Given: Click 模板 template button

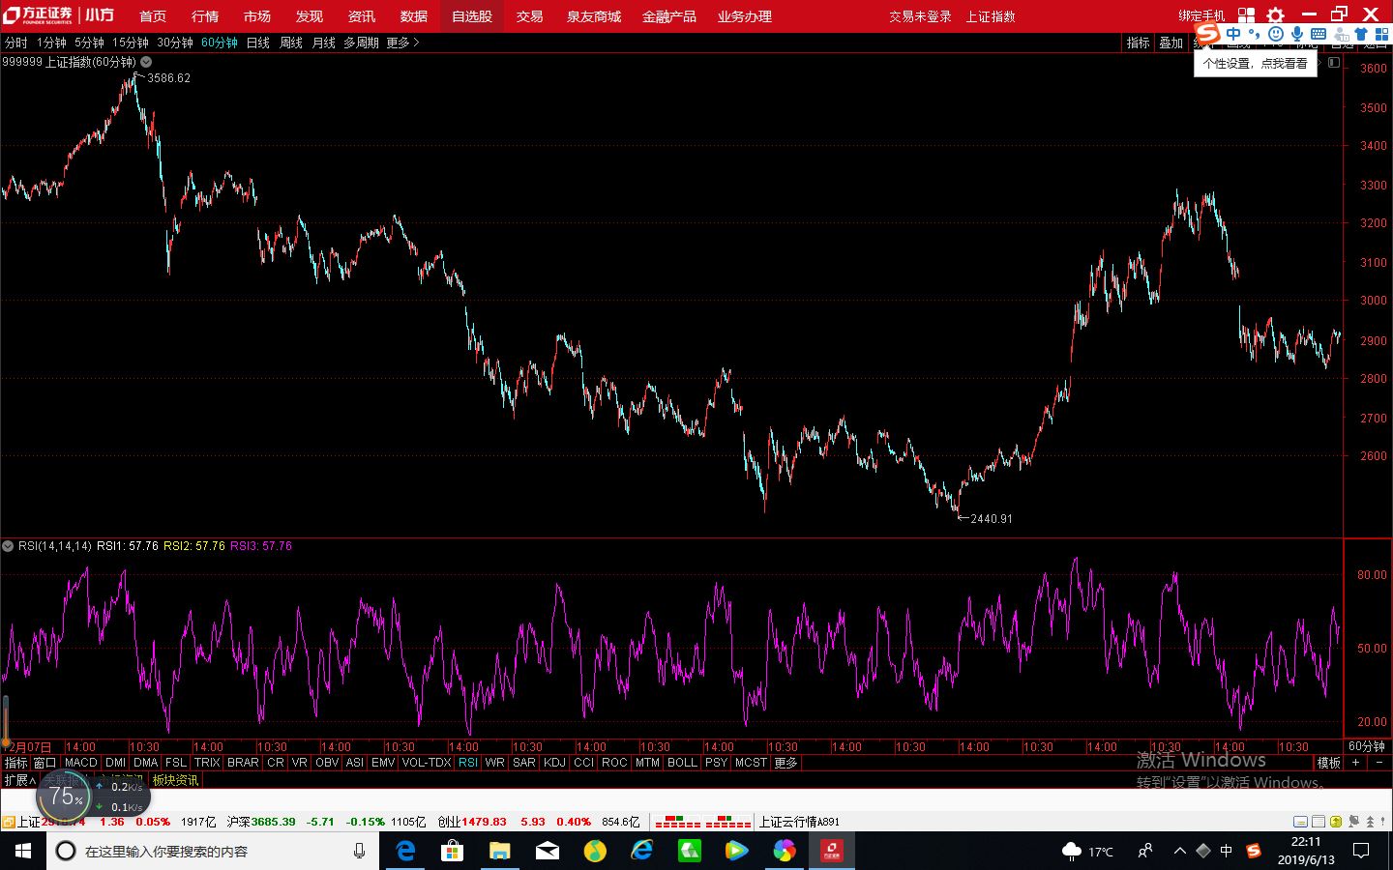Looking at the screenshot, I should 1329,763.
